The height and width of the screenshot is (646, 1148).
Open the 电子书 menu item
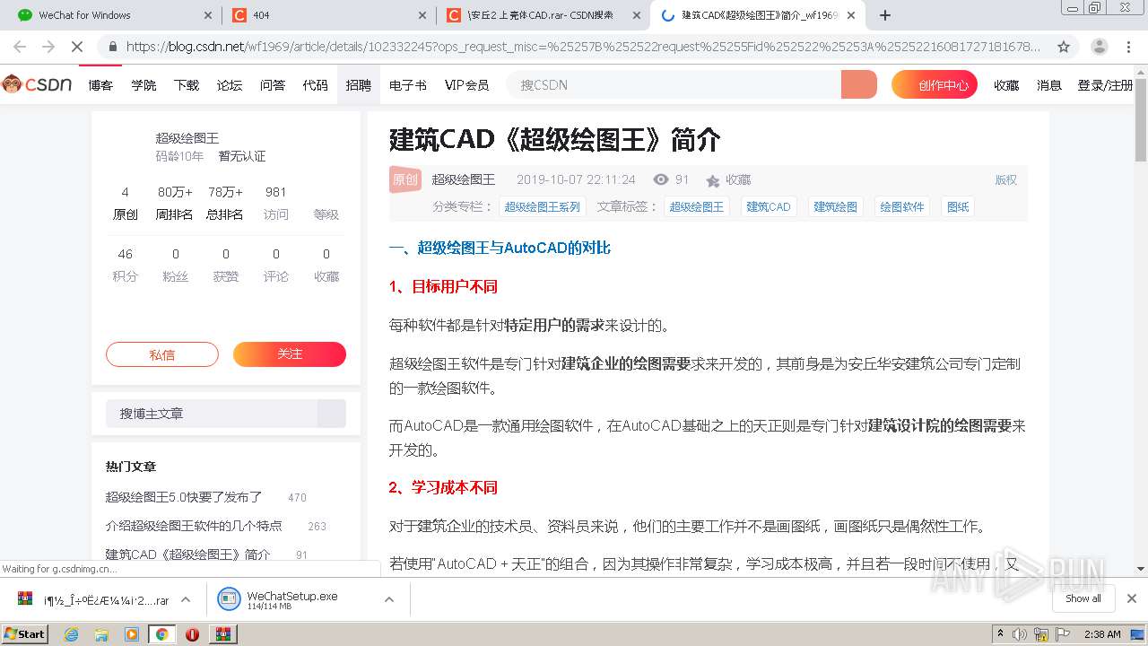[x=408, y=85]
